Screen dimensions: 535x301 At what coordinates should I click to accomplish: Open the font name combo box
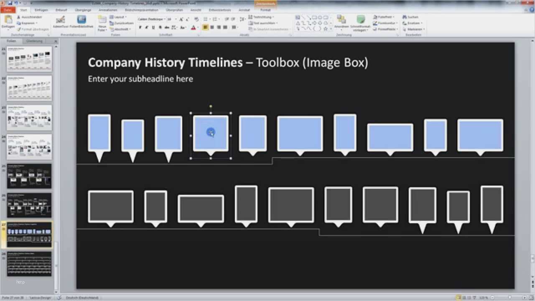[151, 19]
